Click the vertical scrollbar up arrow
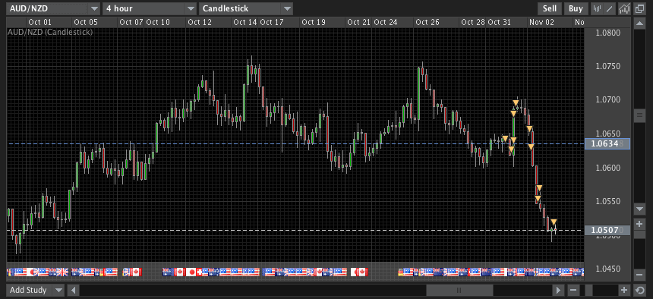This screenshot has height=299, width=653. click(639, 24)
